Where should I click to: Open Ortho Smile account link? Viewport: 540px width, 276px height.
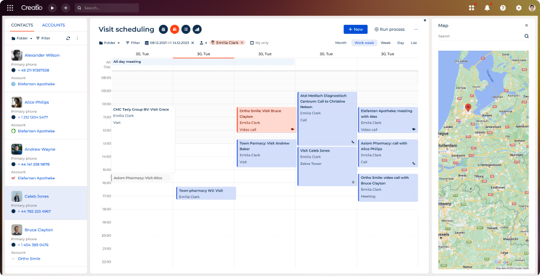coord(29,258)
